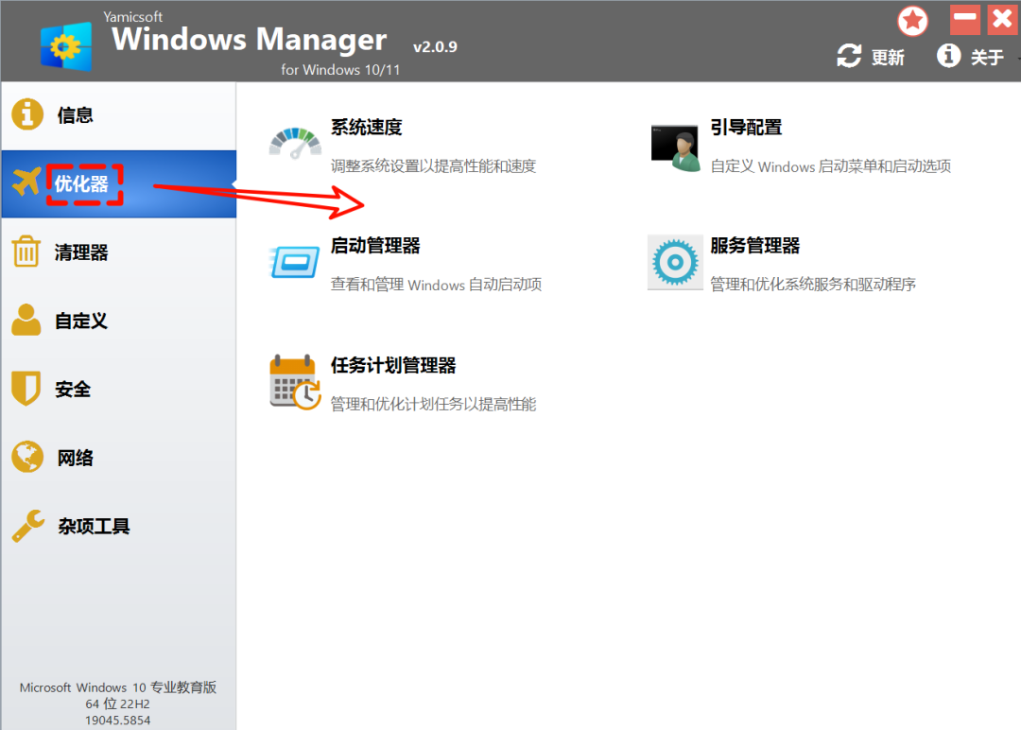1021x730 pixels.
Task: Launch 任务计划管理器 title link
Action: click(x=393, y=365)
